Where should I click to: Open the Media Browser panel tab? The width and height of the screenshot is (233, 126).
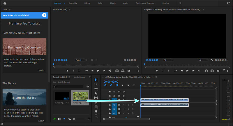(79, 77)
